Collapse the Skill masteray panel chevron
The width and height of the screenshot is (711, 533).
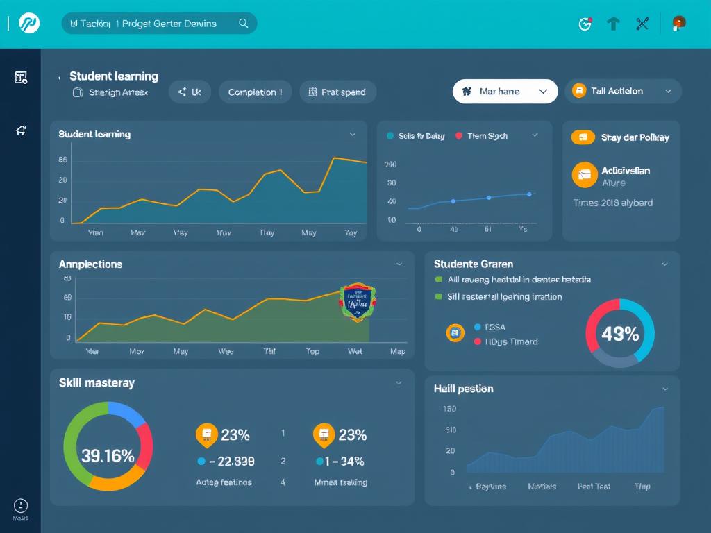[x=399, y=382]
